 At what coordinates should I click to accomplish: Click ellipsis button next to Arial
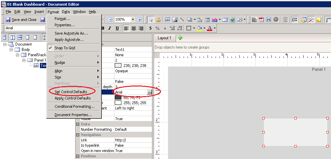point(149,92)
